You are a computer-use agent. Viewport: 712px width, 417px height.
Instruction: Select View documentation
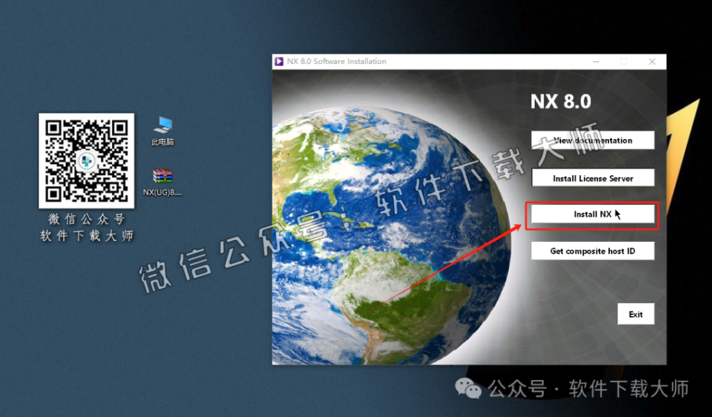pyautogui.click(x=592, y=140)
